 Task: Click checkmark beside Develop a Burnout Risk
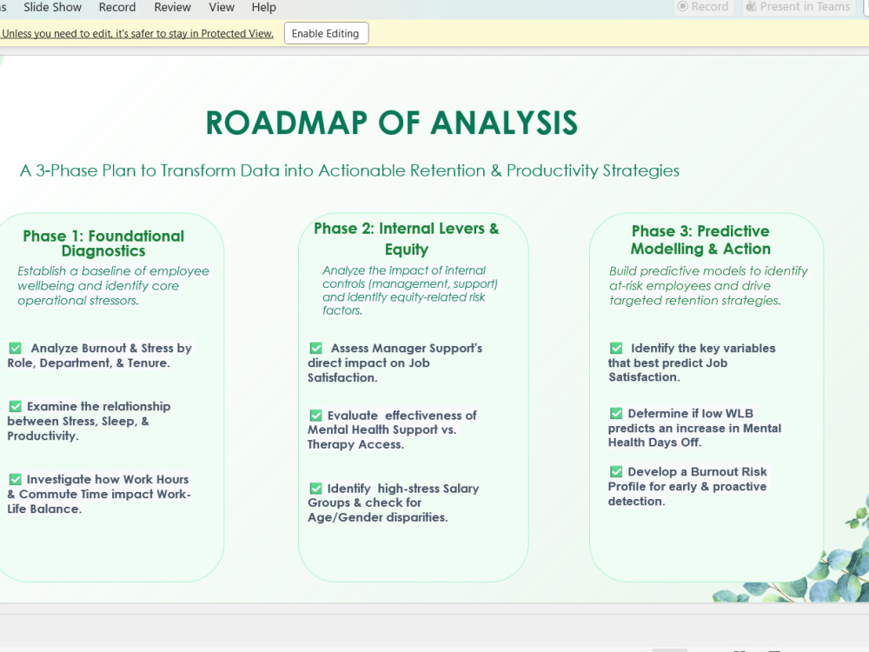[616, 472]
